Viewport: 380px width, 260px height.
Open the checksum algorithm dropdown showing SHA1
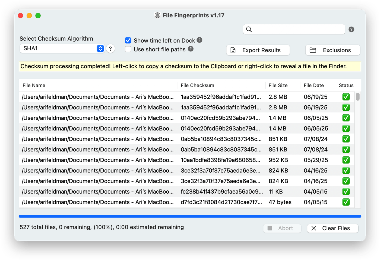62,48
